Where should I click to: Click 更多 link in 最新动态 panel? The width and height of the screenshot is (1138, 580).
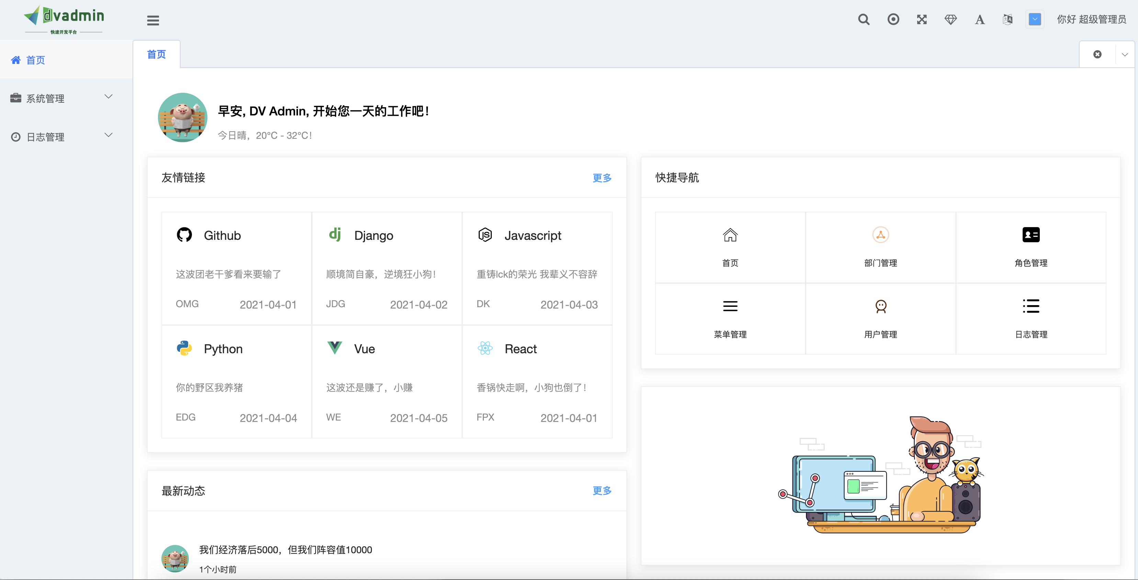pyautogui.click(x=602, y=490)
